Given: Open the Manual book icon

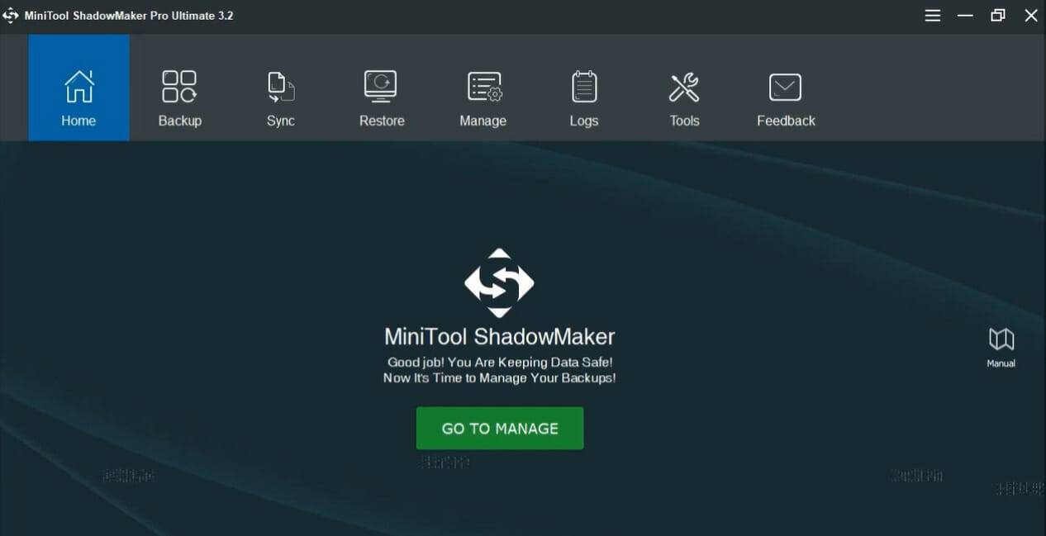Looking at the screenshot, I should click(x=1001, y=338).
